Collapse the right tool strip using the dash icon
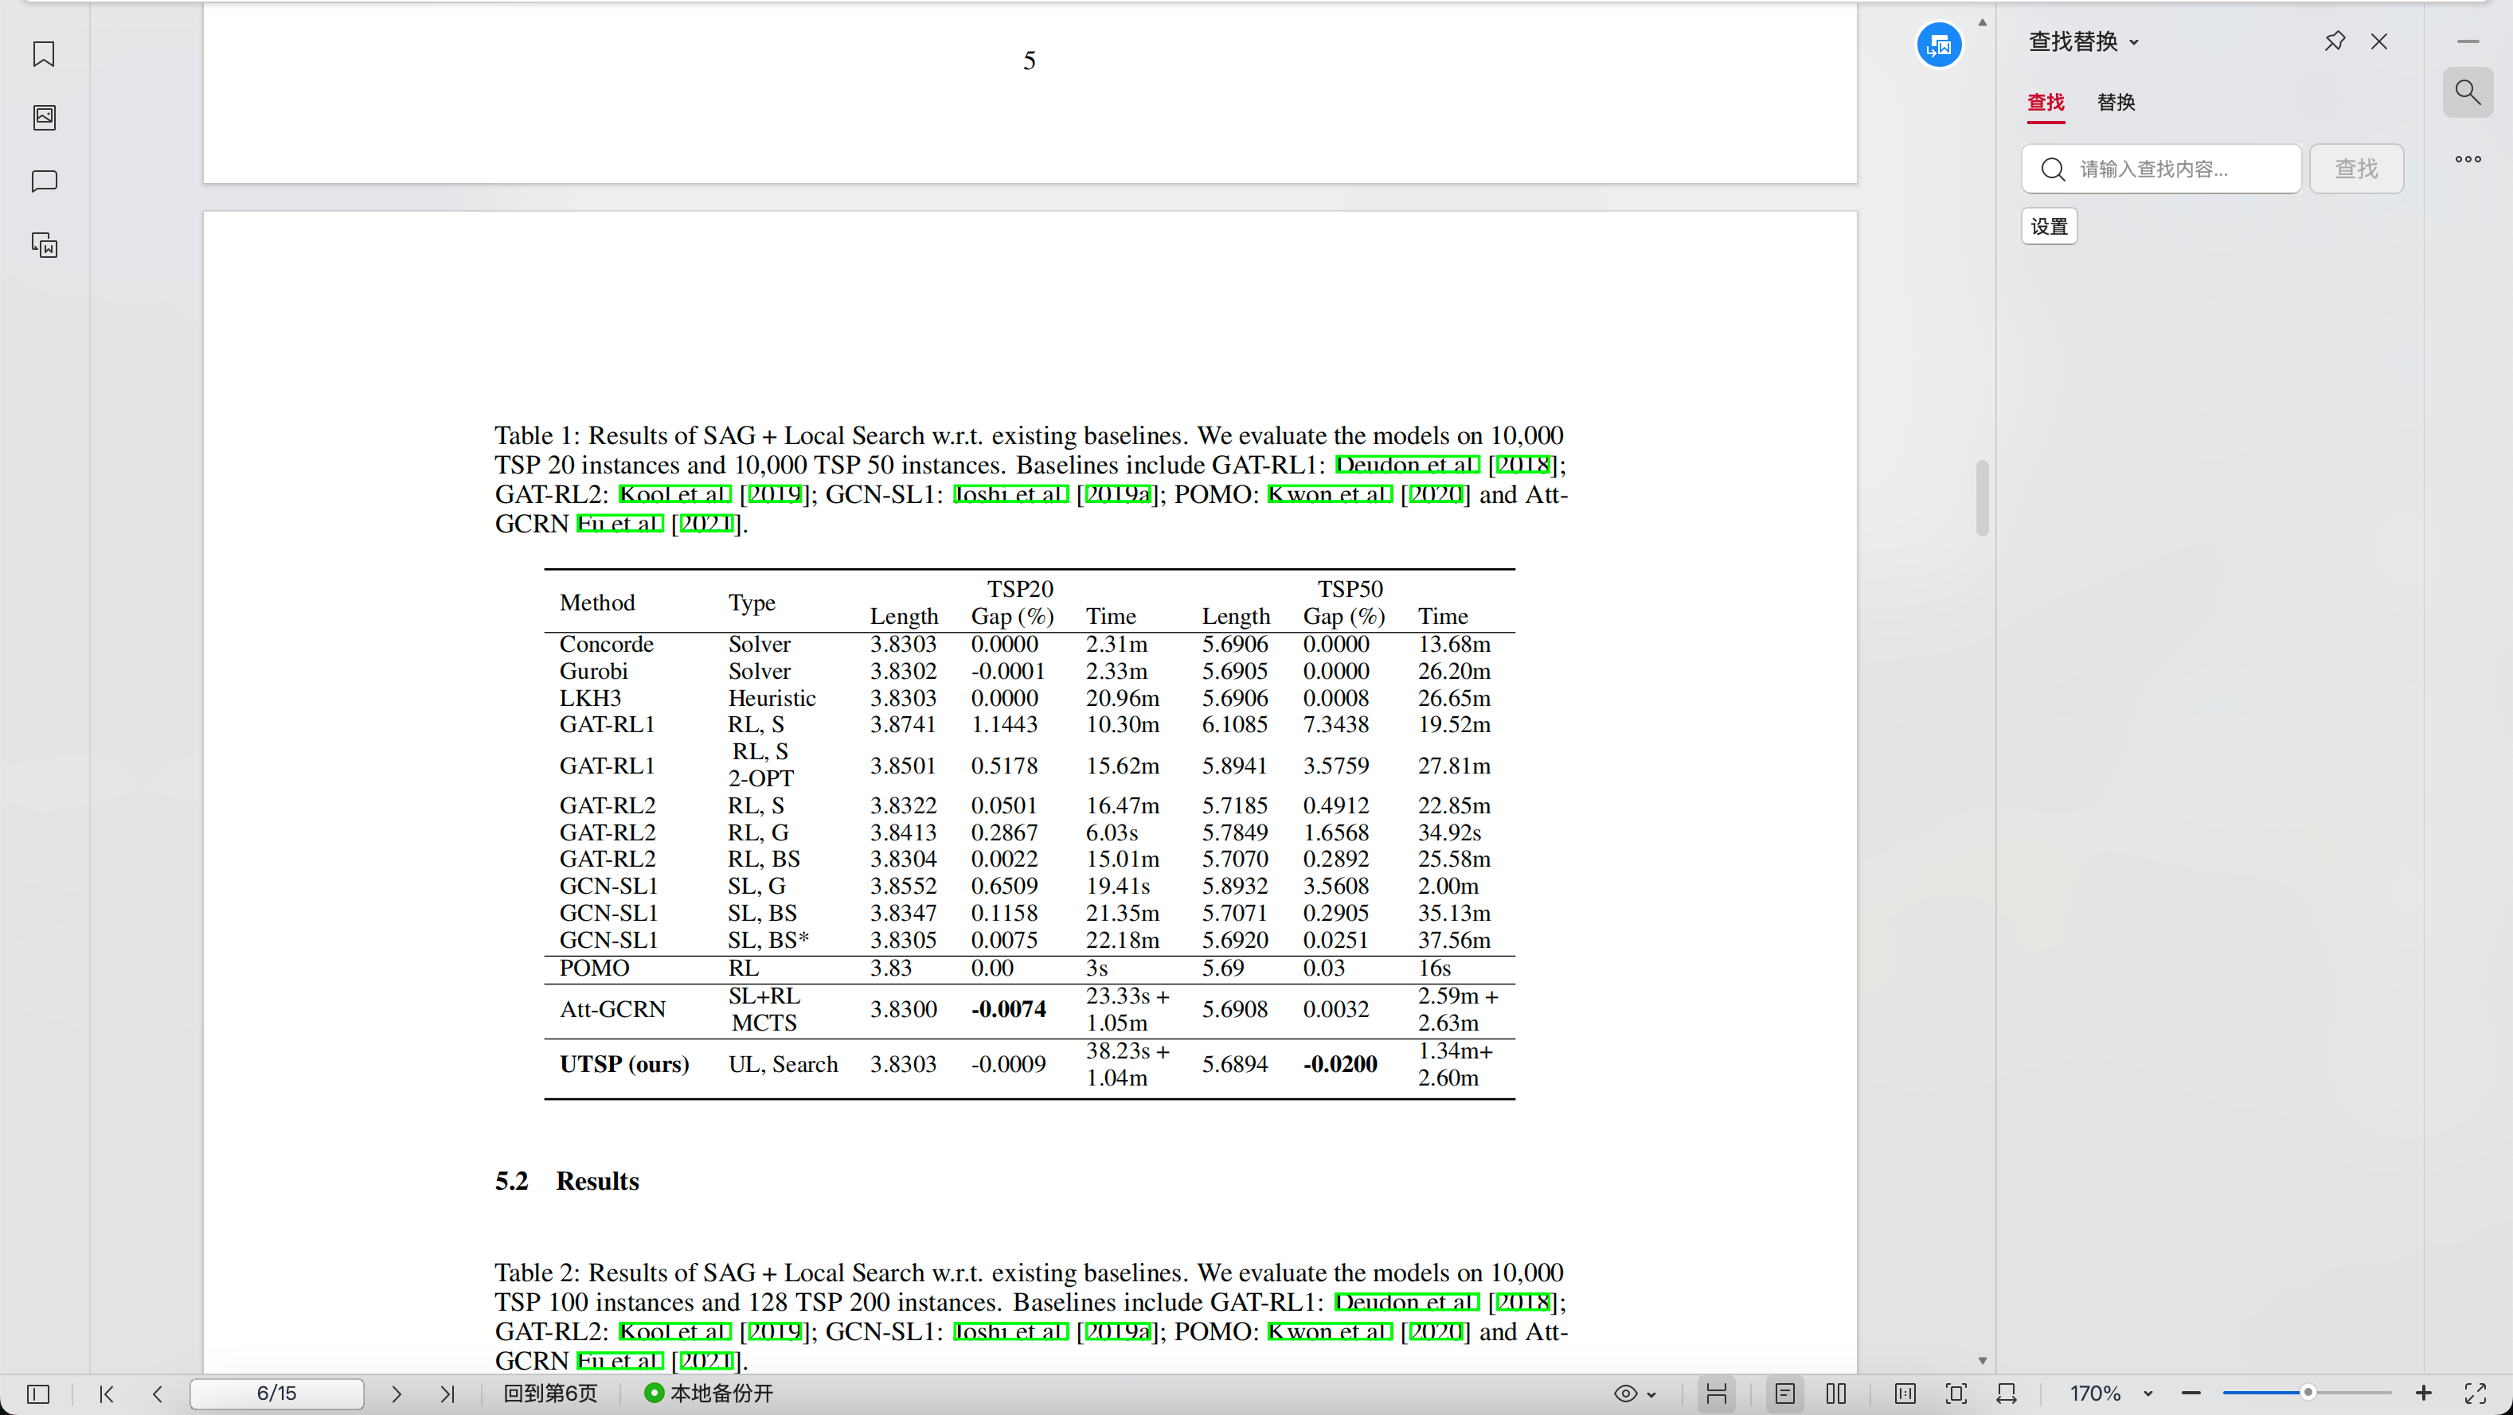 pyautogui.click(x=2467, y=41)
